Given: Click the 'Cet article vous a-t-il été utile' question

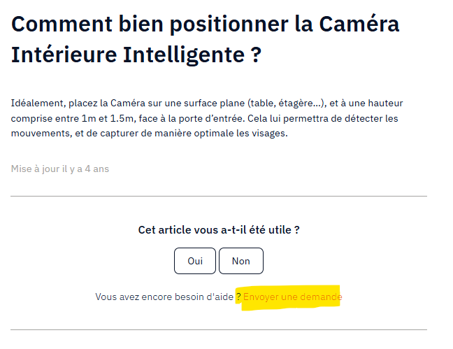Looking at the screenshot, I should click(x=219, y=229).
